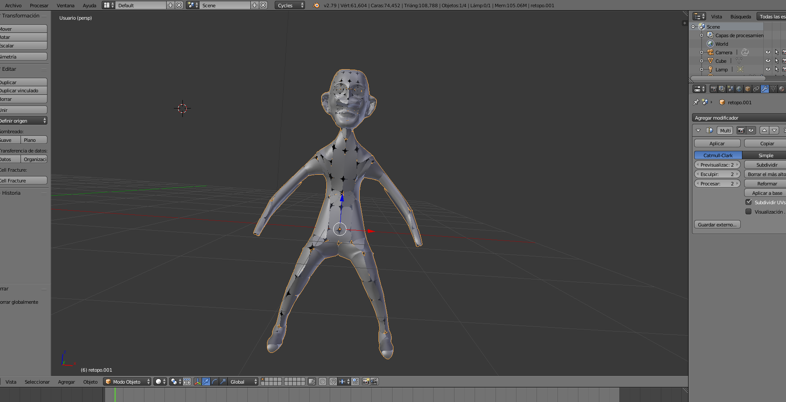
Task: Click the Aplicar modifier button
Action: 717,144
